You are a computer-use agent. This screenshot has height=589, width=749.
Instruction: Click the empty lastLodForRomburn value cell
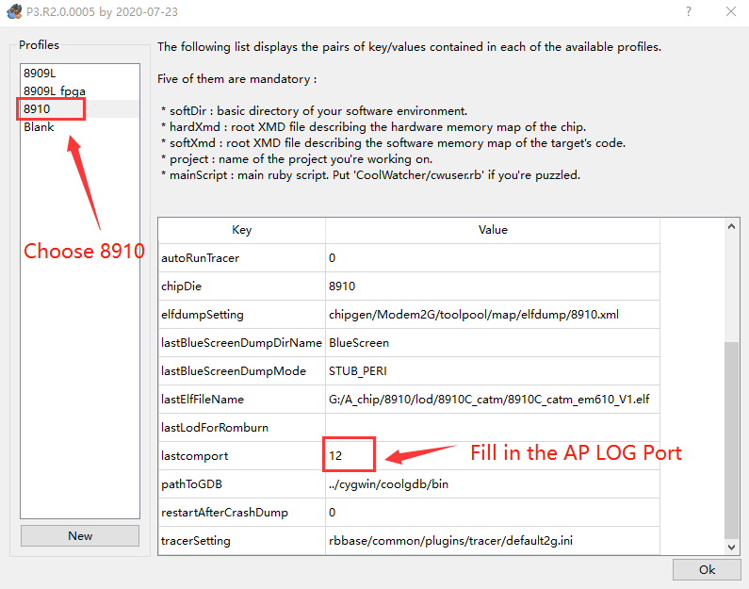tap(493, 428)
